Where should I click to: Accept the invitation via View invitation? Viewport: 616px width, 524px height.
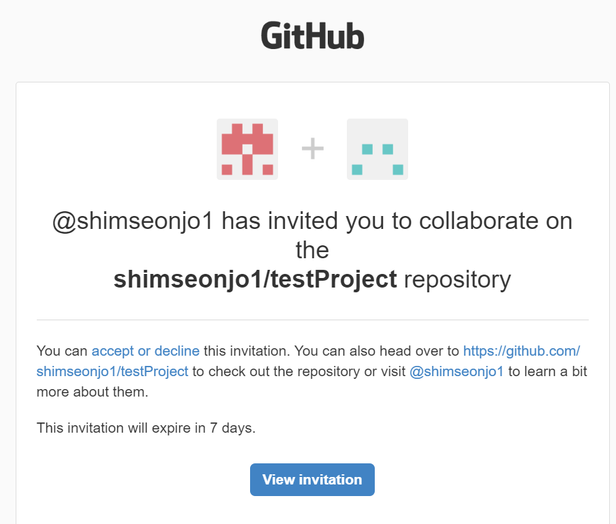tap(311, 480)
